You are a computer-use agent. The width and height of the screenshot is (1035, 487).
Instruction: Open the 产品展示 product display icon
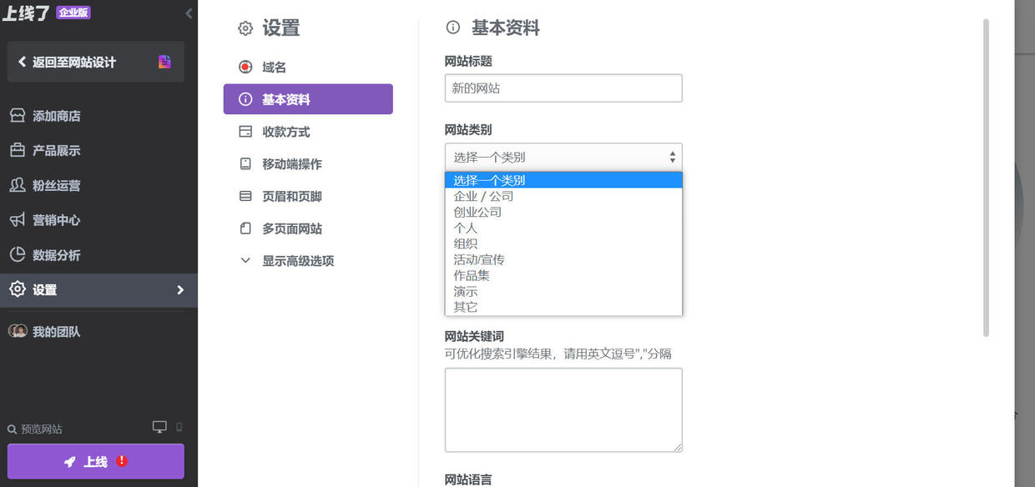coord(17,150)
